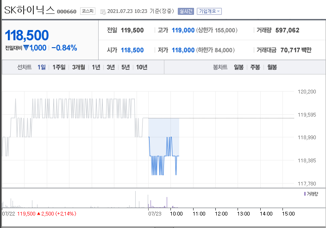Click the 07/22 closing summary 119,500
This screenshot has height=228, width=326.
pos(26,214)
